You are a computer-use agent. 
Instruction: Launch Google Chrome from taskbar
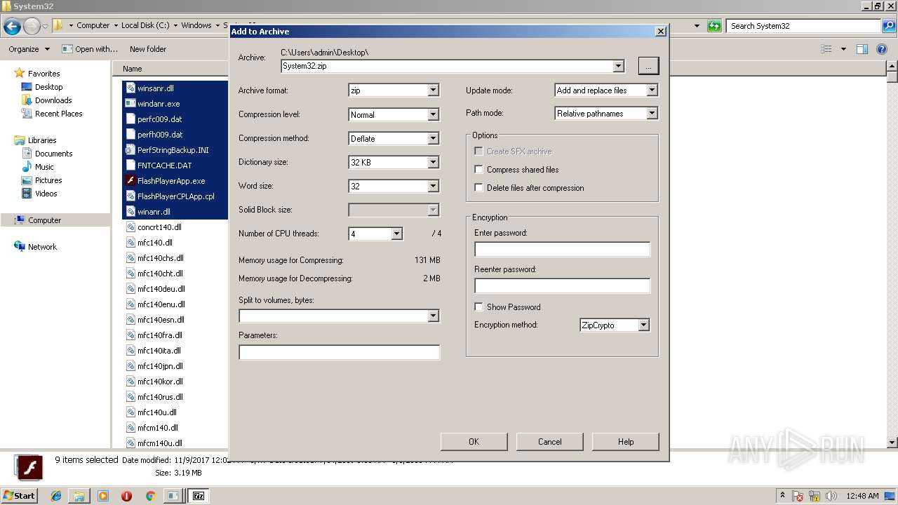[150, 496]
